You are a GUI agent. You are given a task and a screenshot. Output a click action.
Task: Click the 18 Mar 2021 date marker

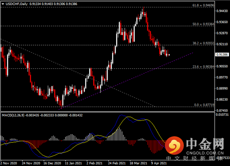click(138, 163)
